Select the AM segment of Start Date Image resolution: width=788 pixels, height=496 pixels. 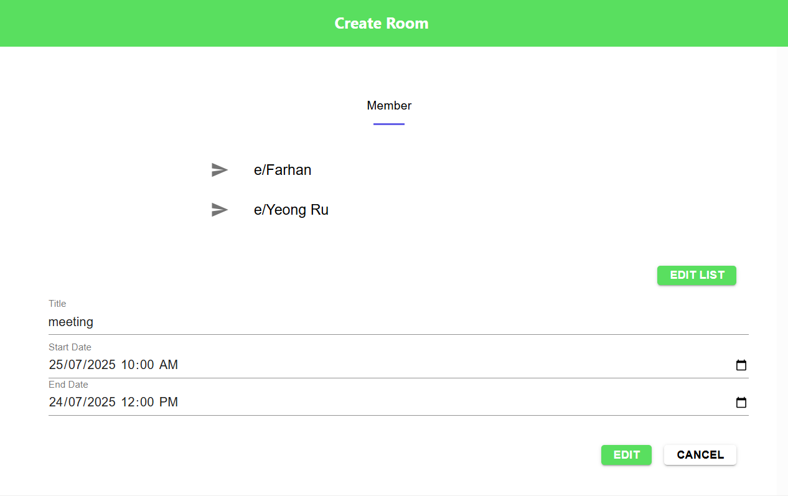(169, 365)
